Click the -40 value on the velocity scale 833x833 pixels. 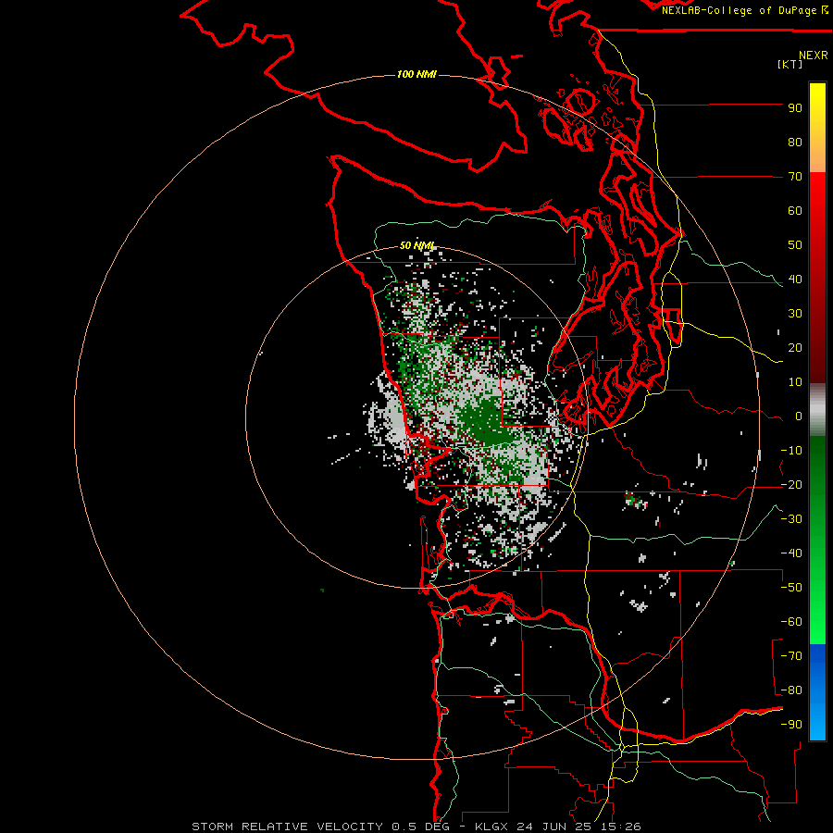tap(791, 553)
